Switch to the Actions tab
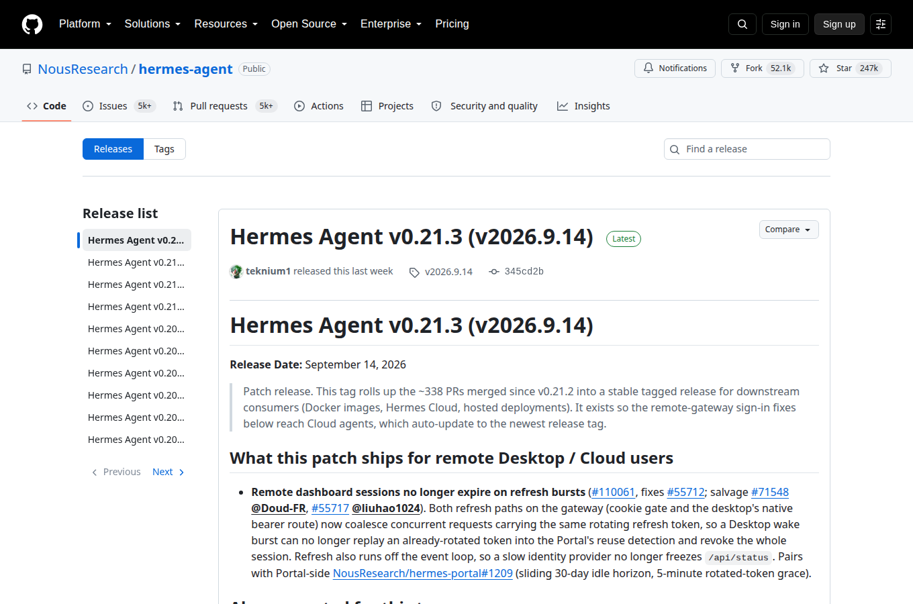913x604 pixels. point(319,106)
